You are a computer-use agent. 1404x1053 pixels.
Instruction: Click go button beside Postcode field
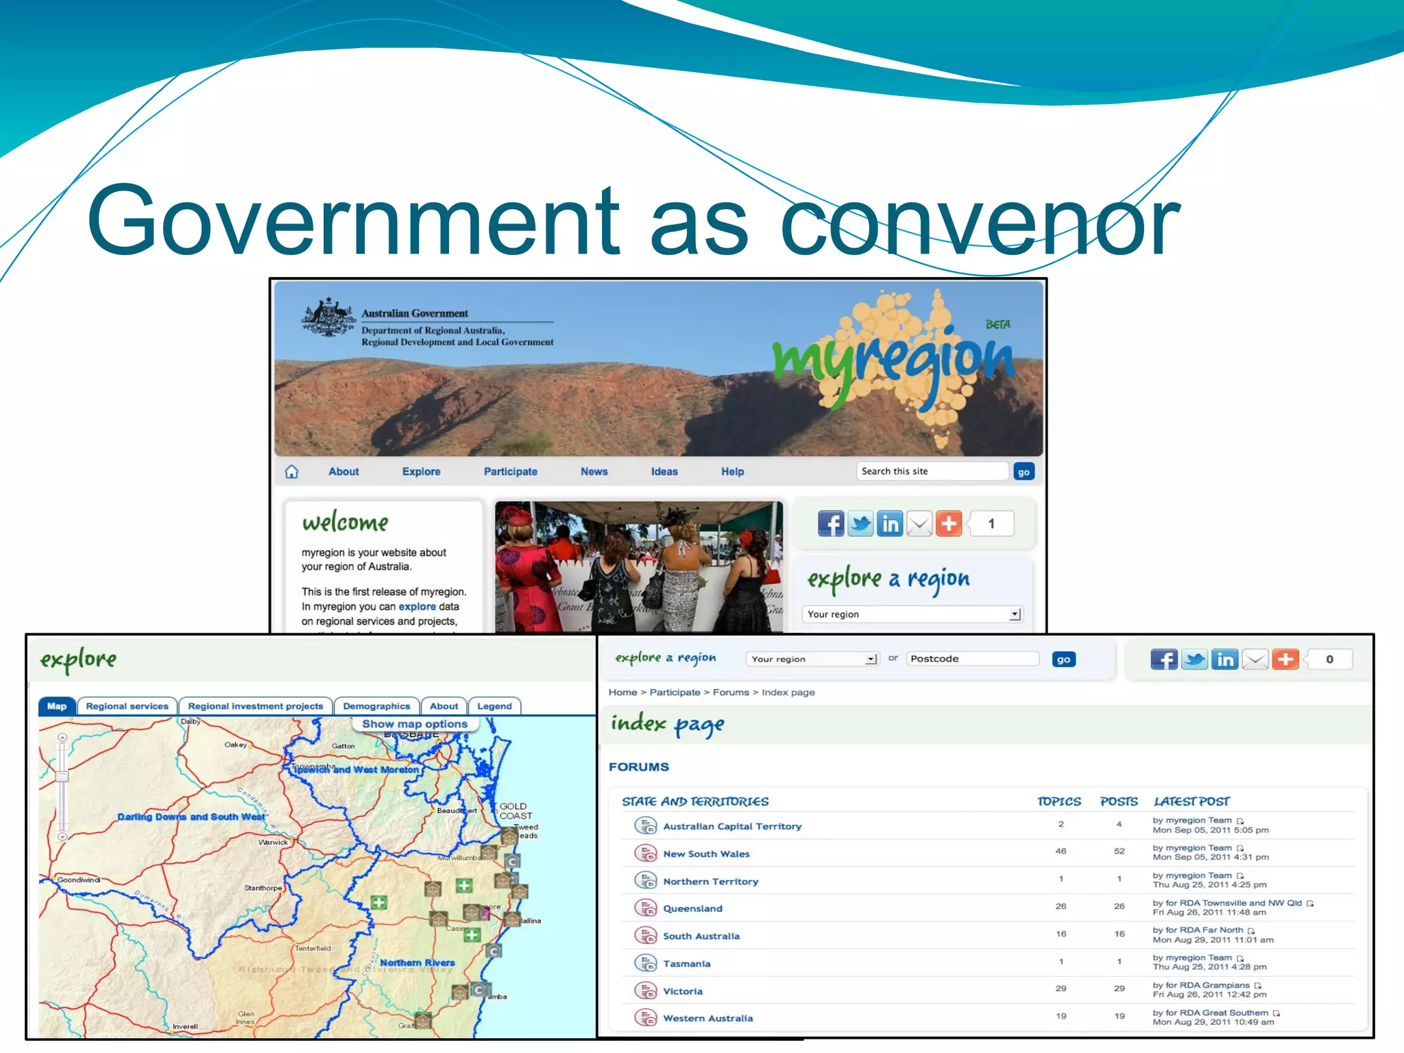(1063, 659)
